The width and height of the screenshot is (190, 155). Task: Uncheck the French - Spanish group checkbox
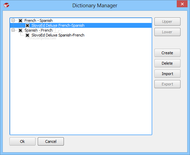[x=20, y=21]
